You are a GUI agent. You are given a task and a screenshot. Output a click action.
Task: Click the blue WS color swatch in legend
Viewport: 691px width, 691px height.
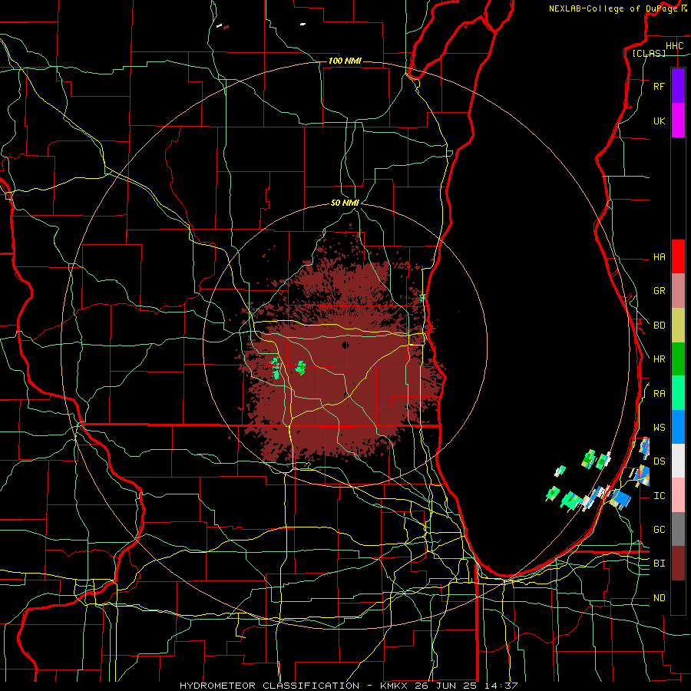point(678,427)
